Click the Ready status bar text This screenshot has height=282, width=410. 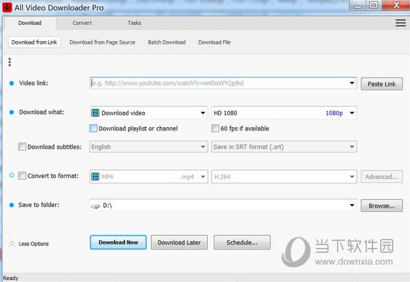click(10, 278)
